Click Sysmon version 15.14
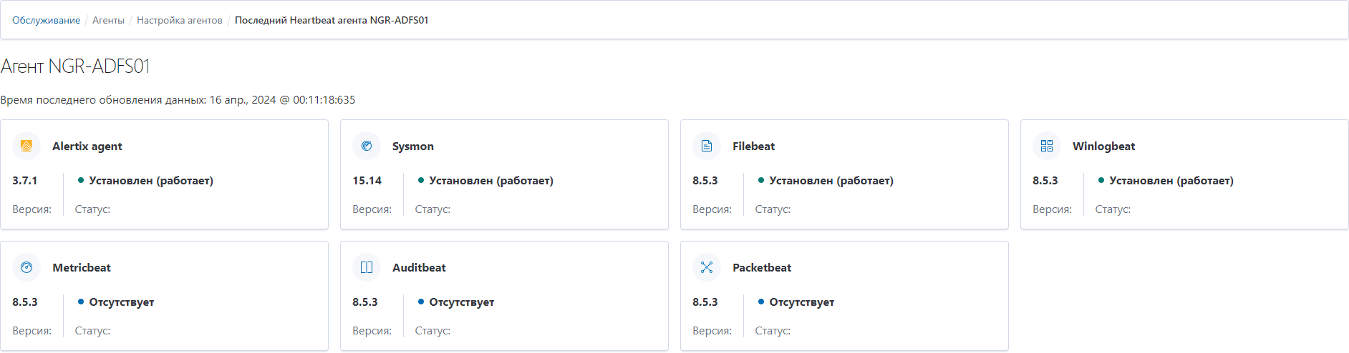Viewport: 1349px width, 353px height. coord(367,180)
